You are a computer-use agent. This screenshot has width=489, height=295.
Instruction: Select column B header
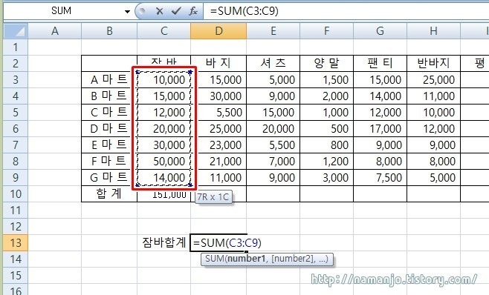pyautogui.click(x=109, y=31)
